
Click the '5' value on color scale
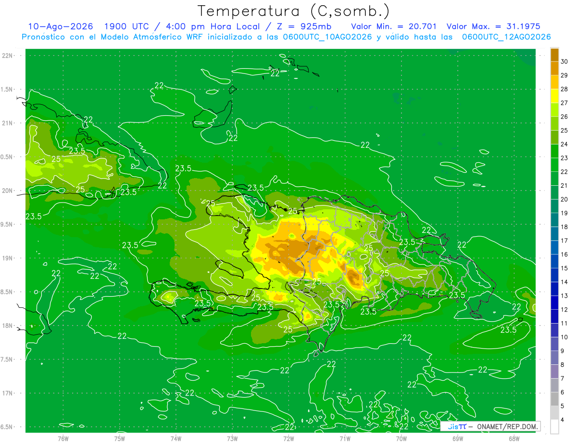[x=562, y=406]
